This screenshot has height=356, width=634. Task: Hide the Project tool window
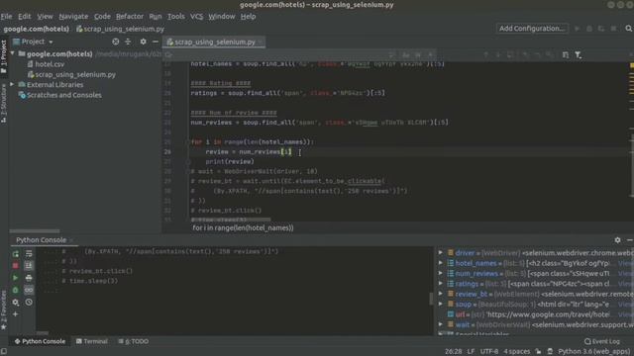pos(156,42)
